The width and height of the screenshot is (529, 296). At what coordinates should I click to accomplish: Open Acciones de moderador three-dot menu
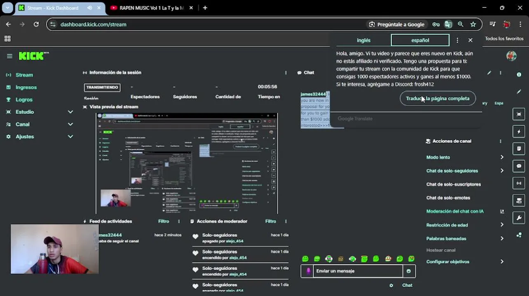click(x=286, y=221)
